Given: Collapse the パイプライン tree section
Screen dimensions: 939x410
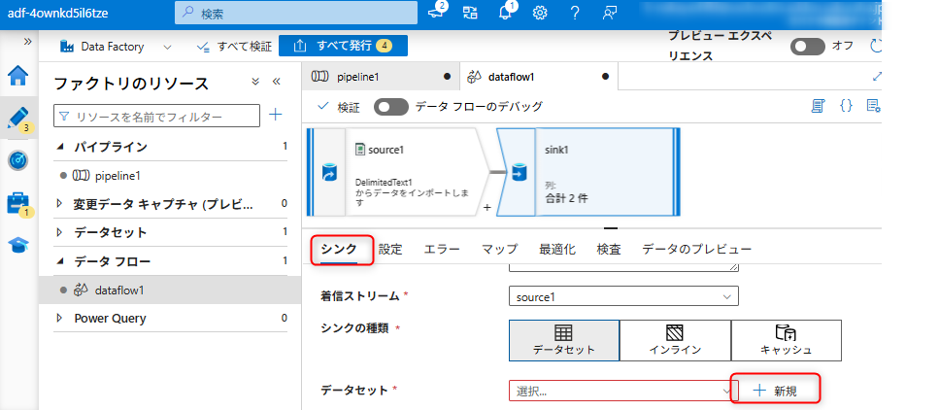Looking at the screenshot, I should [x=59, y=147].
